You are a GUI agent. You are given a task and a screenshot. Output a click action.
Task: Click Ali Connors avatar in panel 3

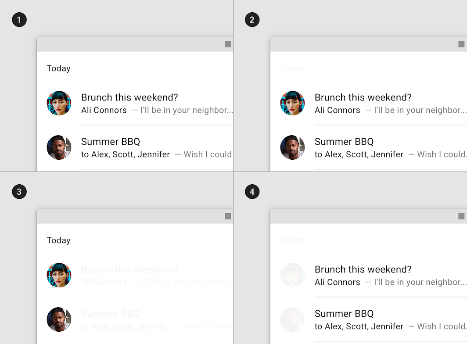pos(59,275)
